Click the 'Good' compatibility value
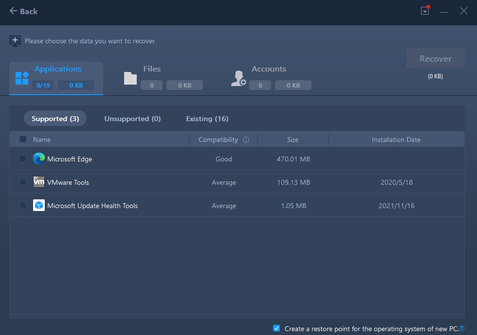 223,159
